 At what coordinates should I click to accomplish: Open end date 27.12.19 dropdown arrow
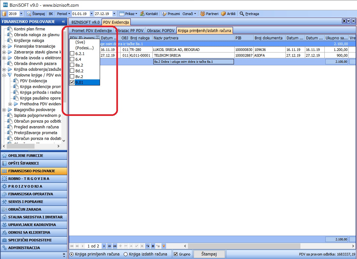[114, 14]
